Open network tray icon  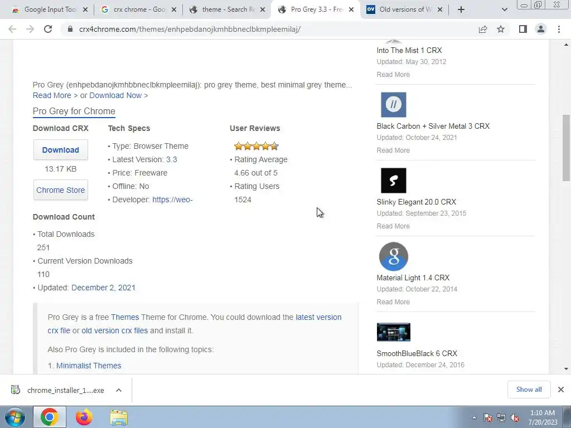501,417
